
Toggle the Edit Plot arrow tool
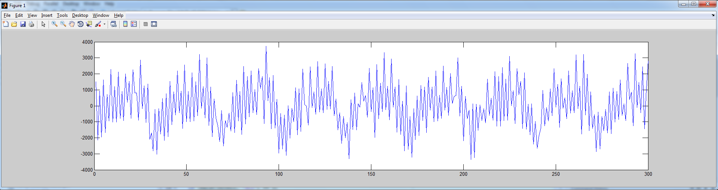[x=43, y=24]
